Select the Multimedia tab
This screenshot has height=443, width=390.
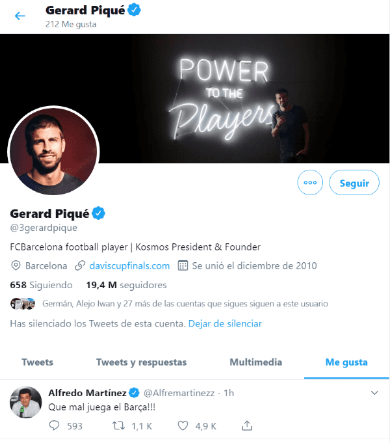[x=255, y=362]
